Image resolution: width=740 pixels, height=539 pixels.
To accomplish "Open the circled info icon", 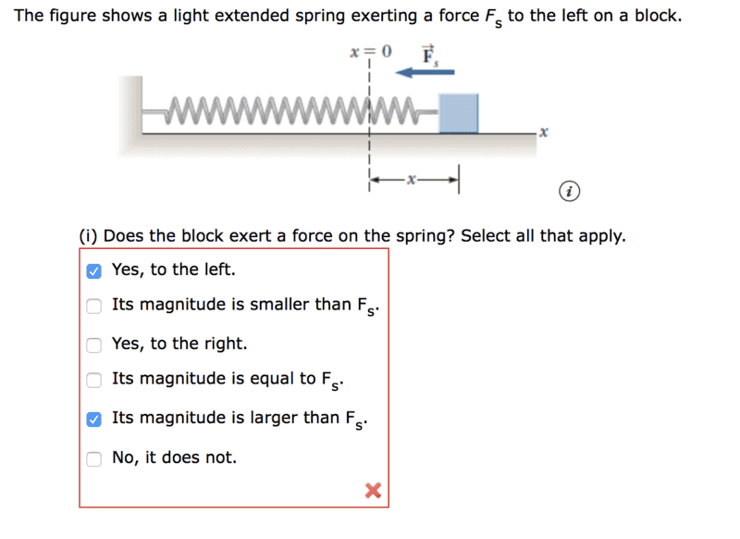I will tap(572, 193).
